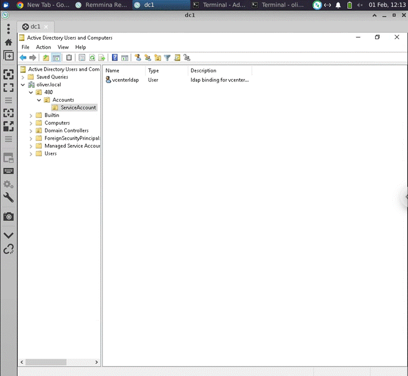Expand the Users container
The image size is (408, 376).
[x=31, y=154]
